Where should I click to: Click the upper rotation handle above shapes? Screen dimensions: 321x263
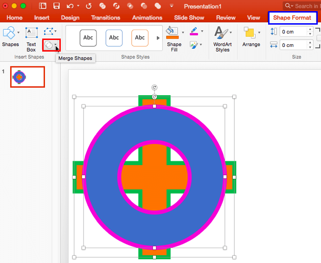click(154, 87)
